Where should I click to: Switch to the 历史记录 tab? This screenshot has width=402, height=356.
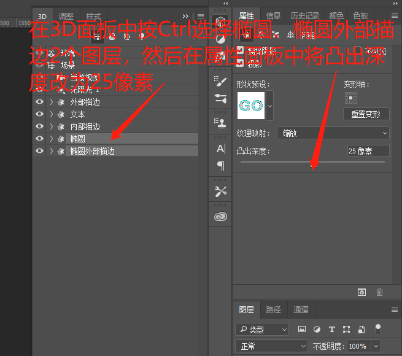305,16
